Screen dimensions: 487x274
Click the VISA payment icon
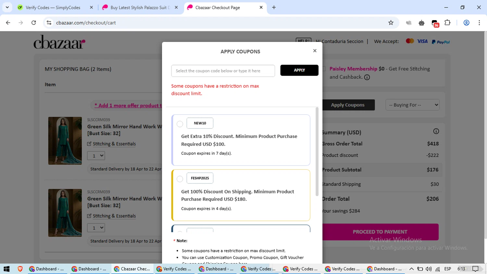pyautogui.click(x=422, y=41)
